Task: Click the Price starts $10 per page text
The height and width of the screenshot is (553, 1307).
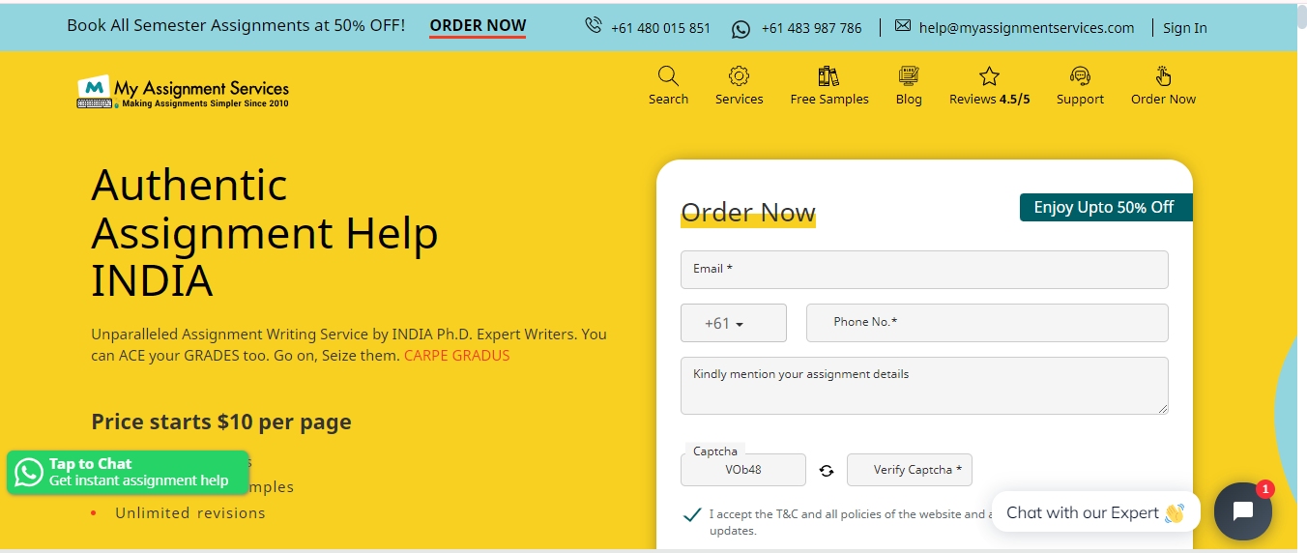Action: tap(221, 422)
